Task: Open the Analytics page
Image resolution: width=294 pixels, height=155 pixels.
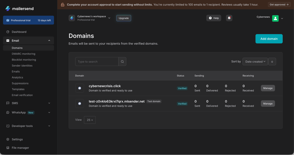Action: click(x=18, y=77)
